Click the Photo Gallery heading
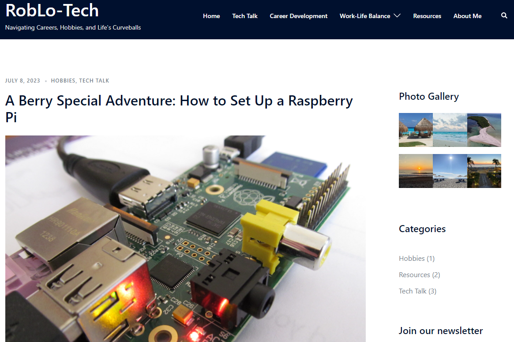 tap(429, 96)
